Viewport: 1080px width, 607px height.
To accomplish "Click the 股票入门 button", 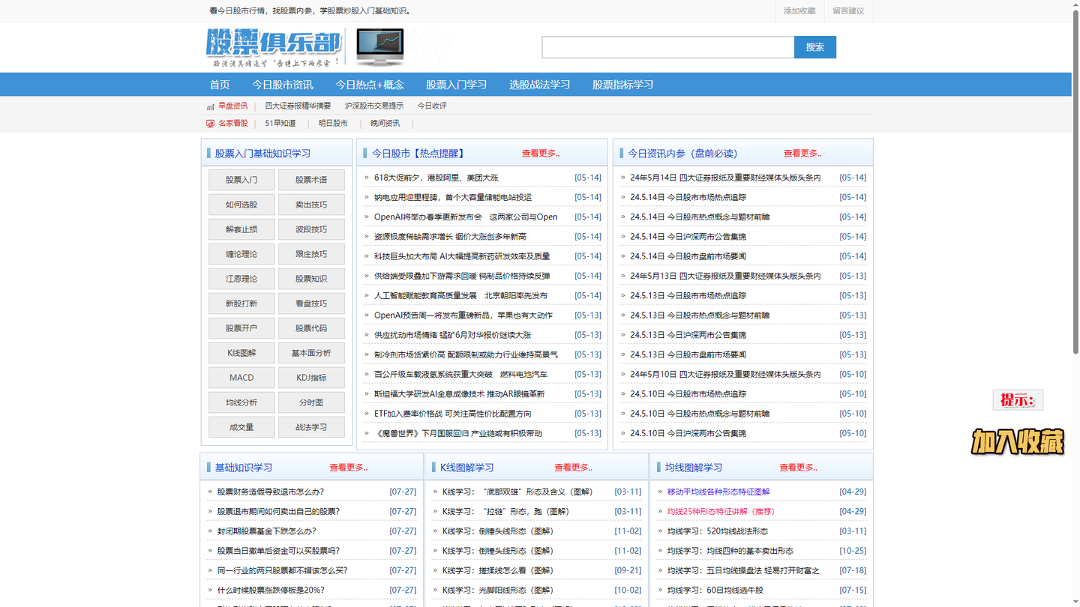I will (241, 180).
